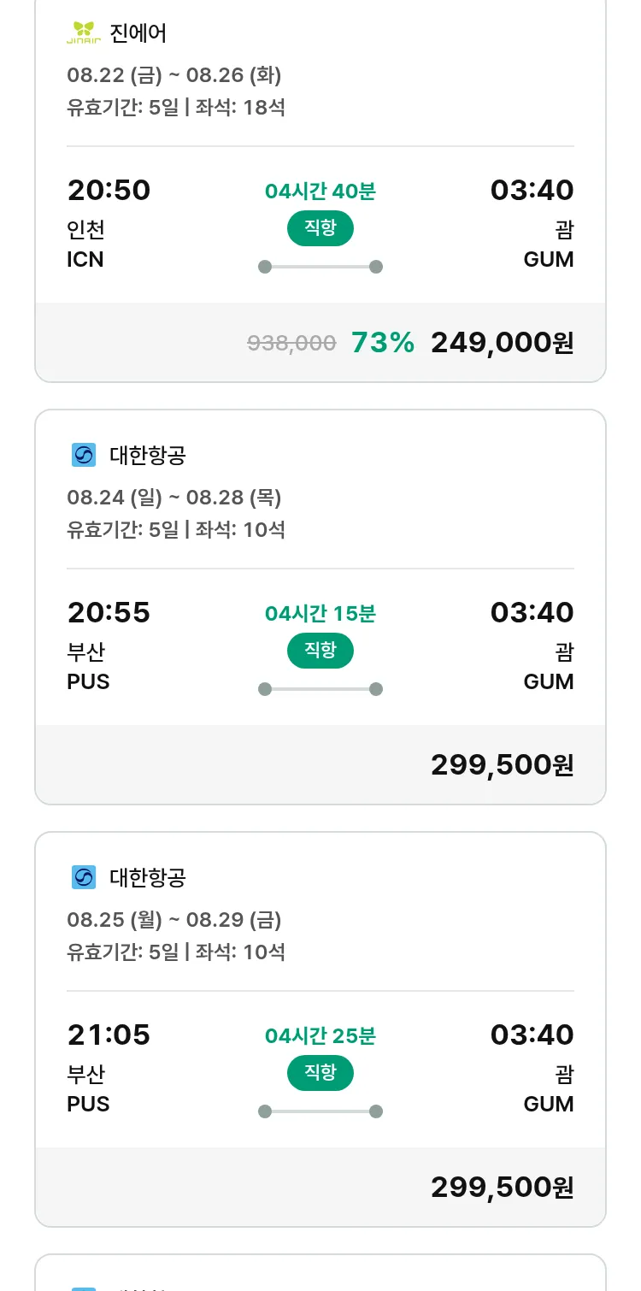The image size is (641, 1291).
Task: Click route line under 04시간 15분
Action: [320, 689]
